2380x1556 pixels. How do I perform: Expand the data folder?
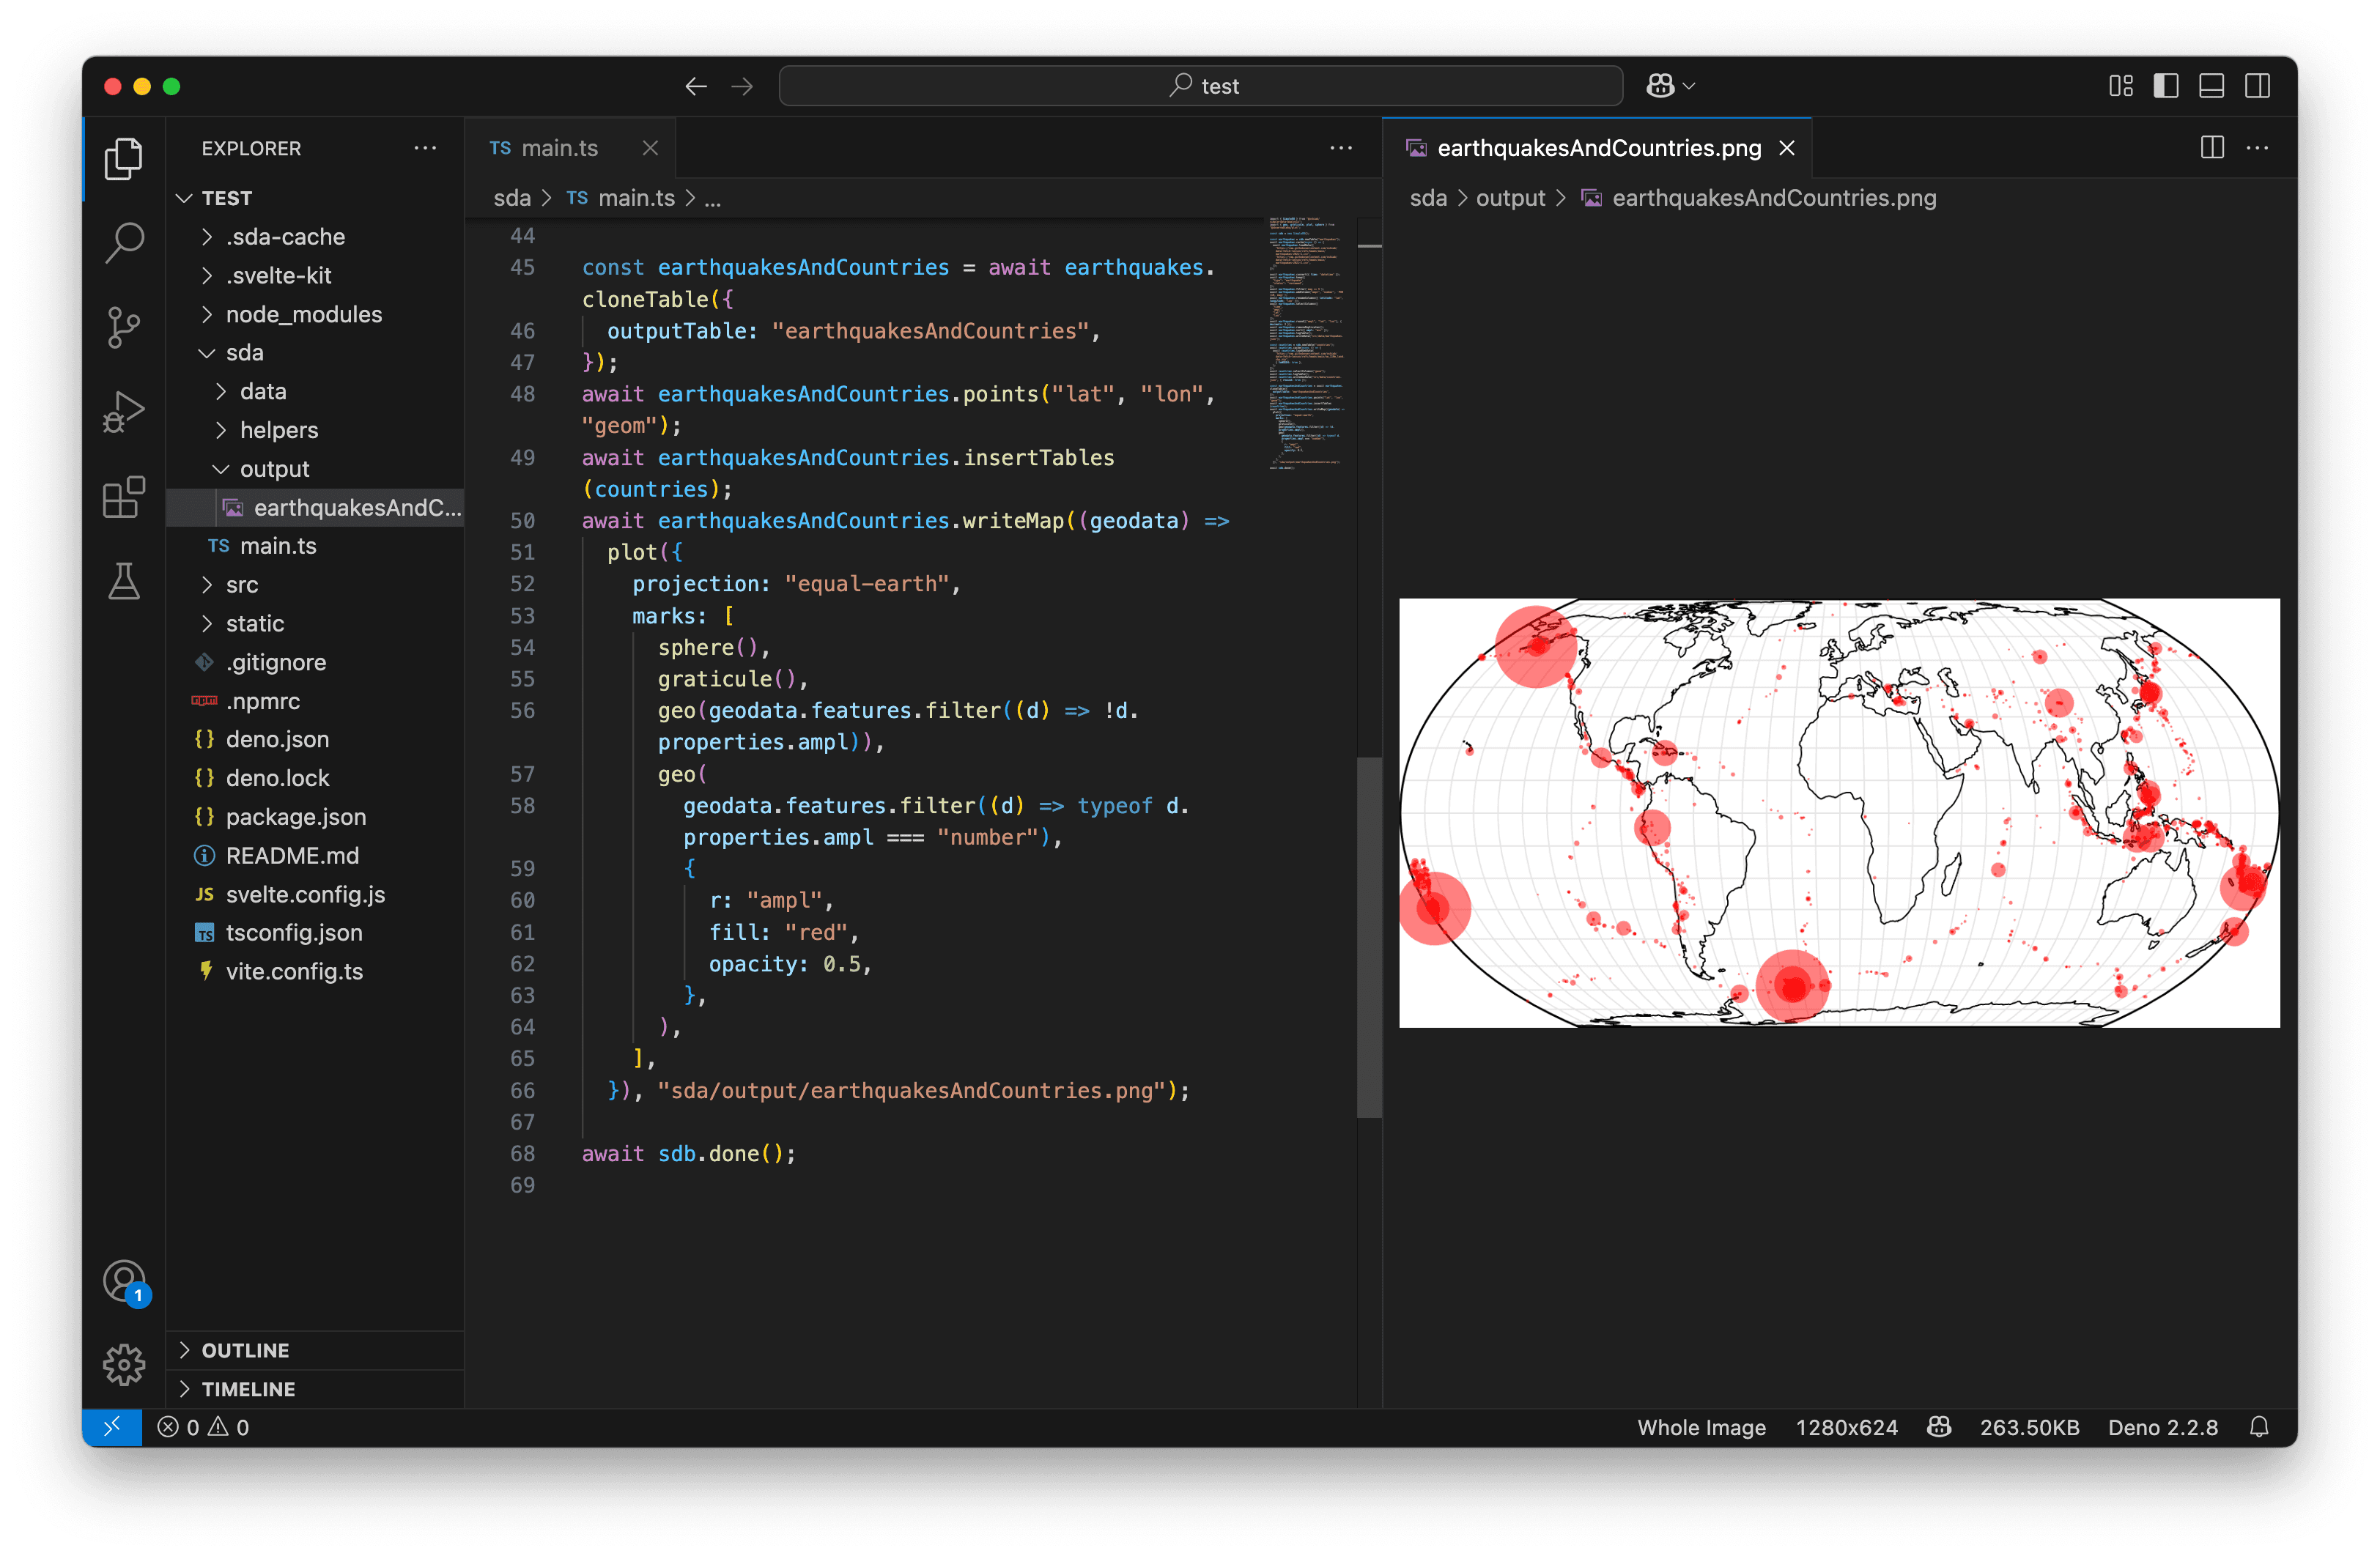(315, 391)
